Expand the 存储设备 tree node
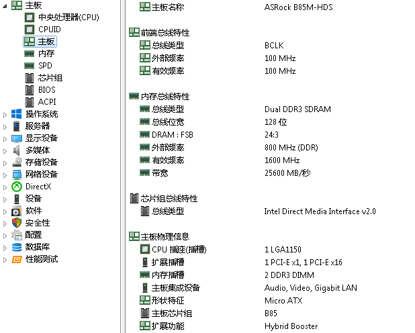Image resolution: width=415 pixels, height=333 pixels. (x=5, y=163)
